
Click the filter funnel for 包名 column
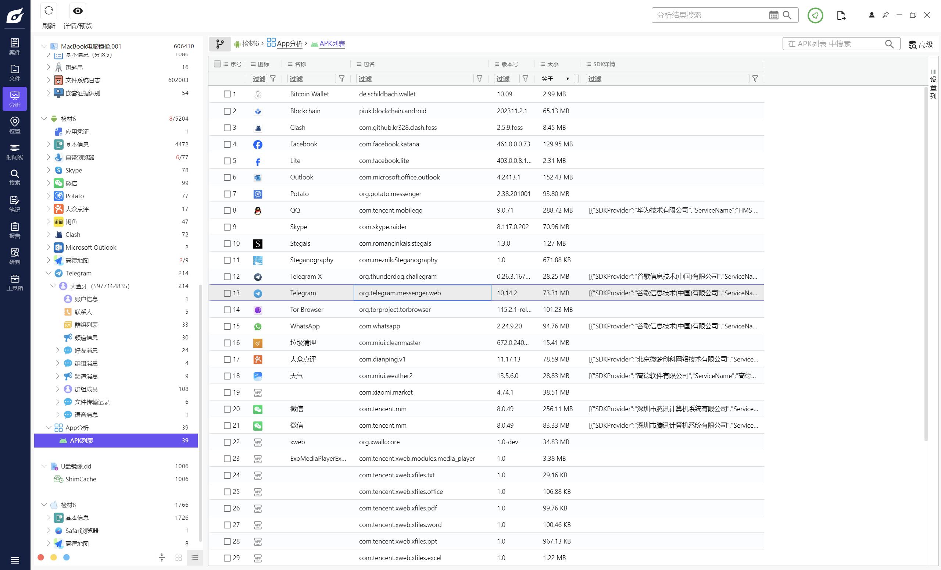(x=479, y=79)
